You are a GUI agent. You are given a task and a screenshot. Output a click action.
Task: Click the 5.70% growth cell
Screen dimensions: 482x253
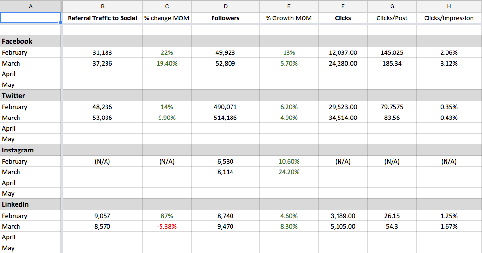point(289,63)
